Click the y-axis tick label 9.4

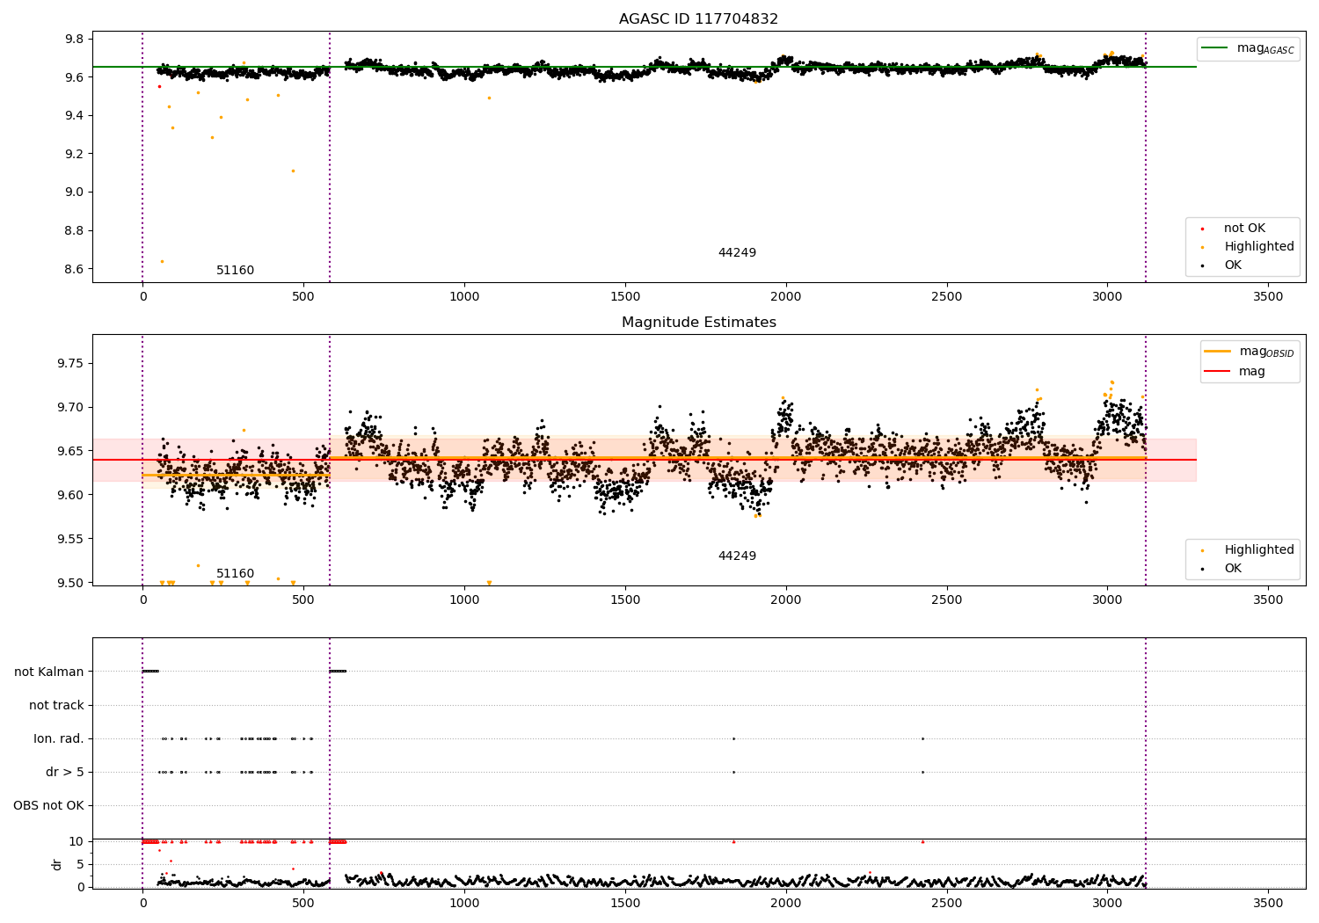coord(75,116)
